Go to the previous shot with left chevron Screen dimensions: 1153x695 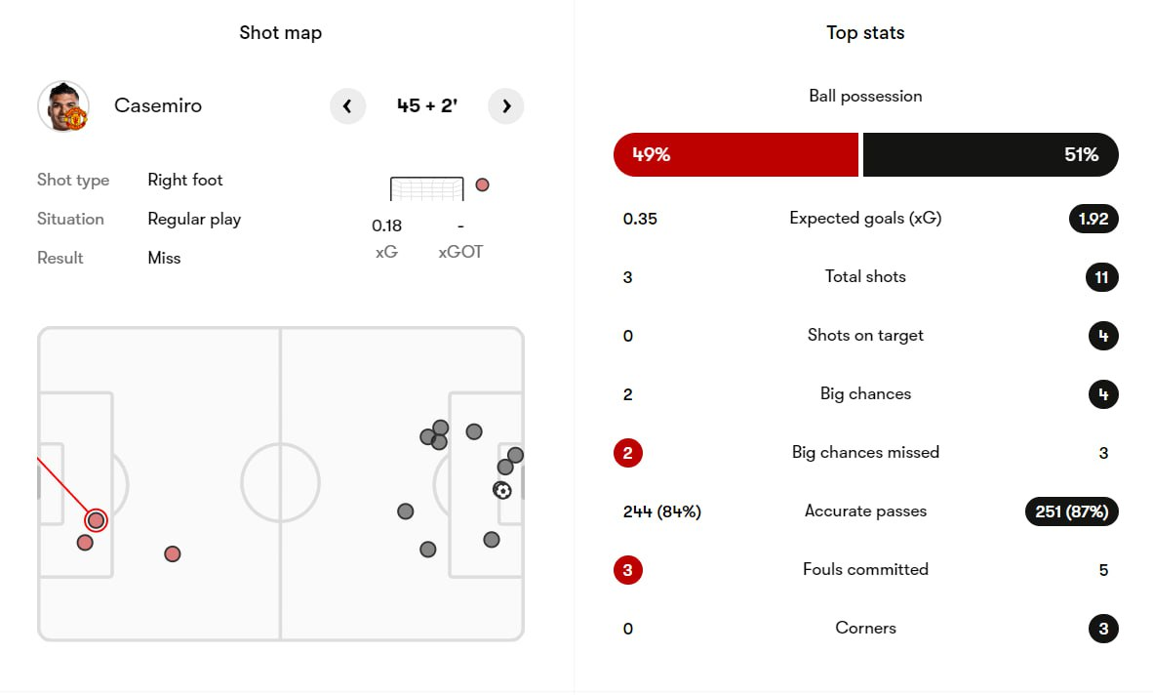pos(347,106)
